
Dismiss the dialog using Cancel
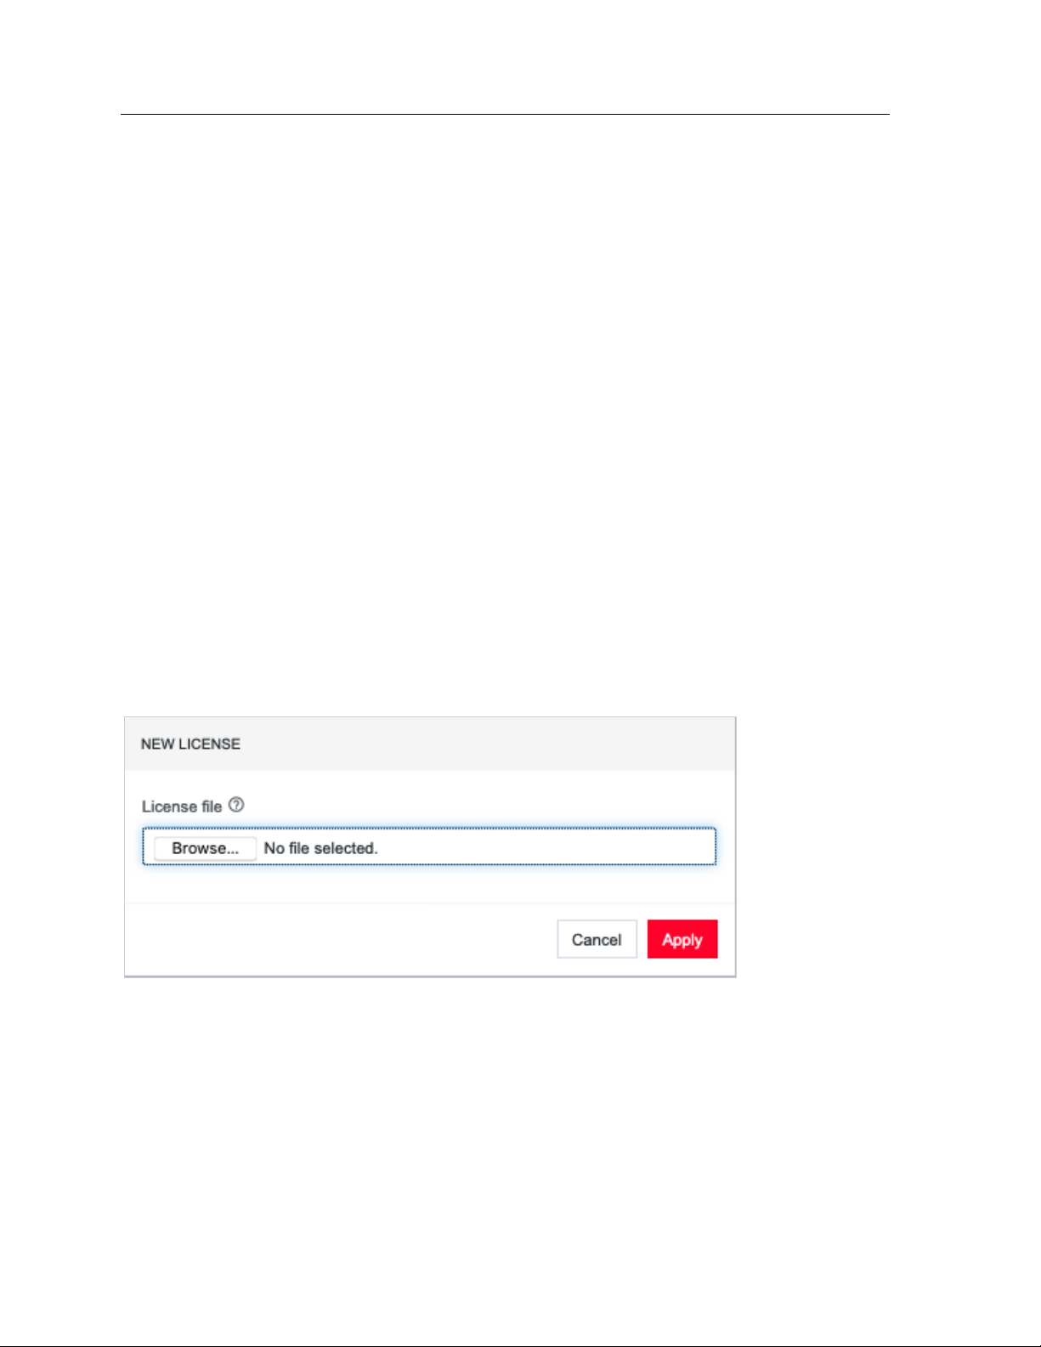click(597, 939)
